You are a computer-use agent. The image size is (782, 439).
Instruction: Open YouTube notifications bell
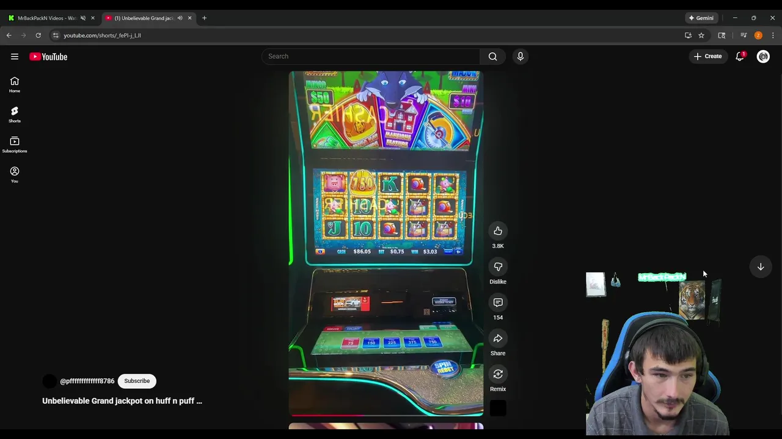(740, 56)
